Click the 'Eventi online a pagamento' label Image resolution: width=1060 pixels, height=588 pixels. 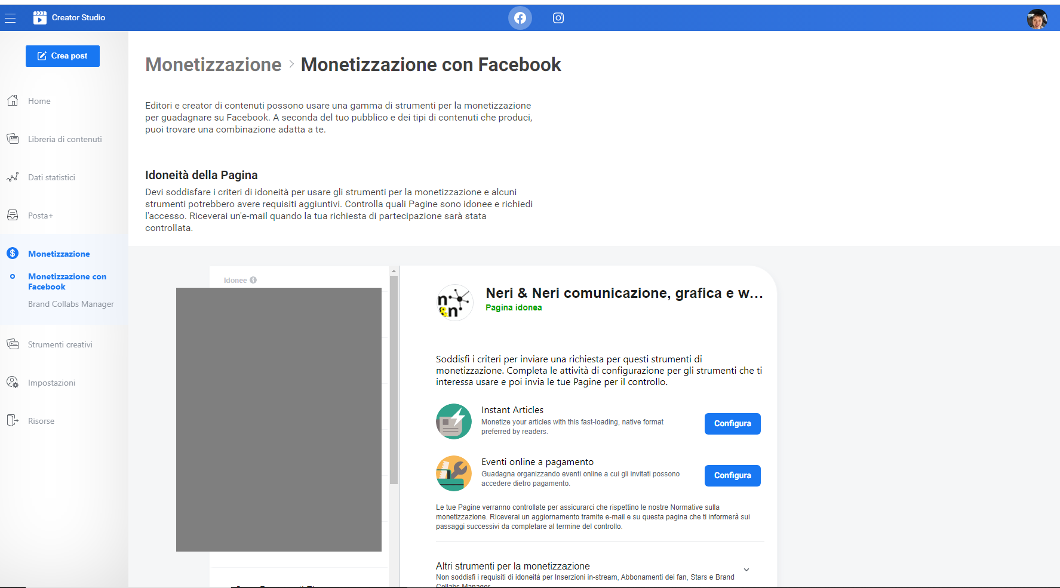(x=537, y=462)
